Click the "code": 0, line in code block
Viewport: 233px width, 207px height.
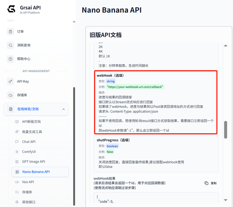click(x=105, y=202)
